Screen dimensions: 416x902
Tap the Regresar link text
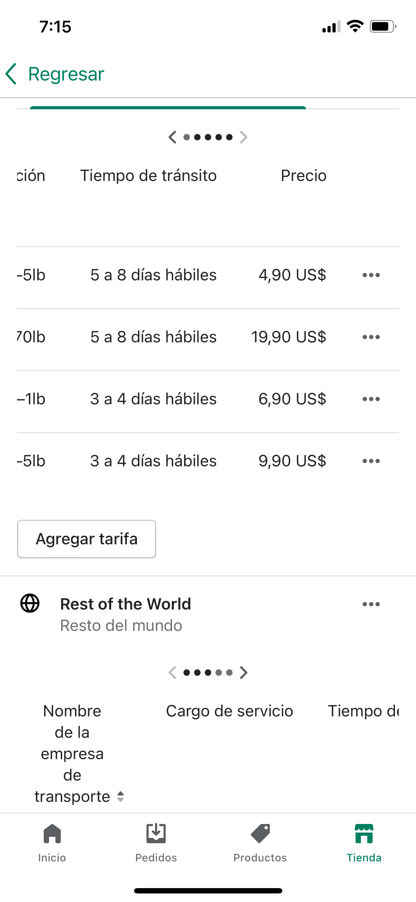point(66,74)
